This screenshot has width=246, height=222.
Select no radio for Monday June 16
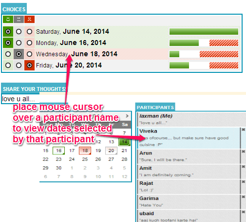point(29,43)
